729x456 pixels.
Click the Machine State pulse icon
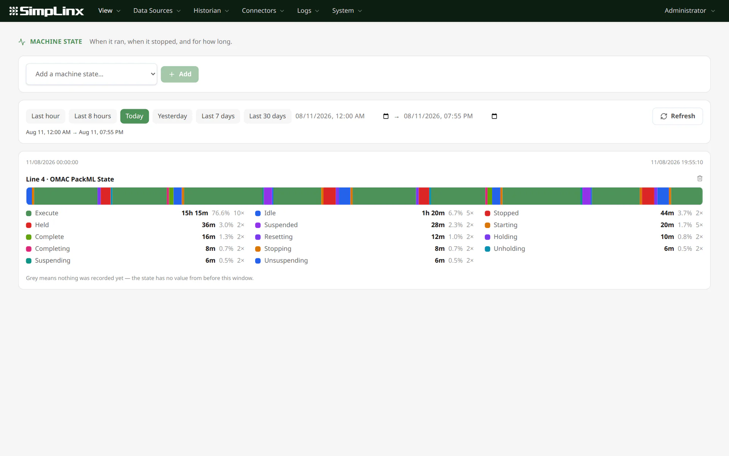coord(22,42)
